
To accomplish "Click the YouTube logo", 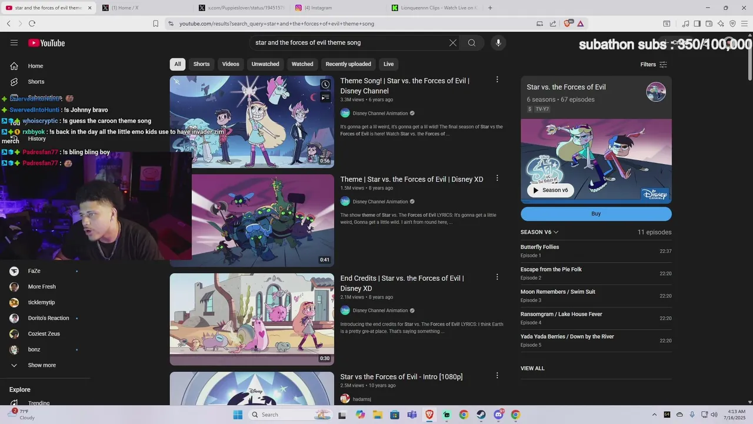I will coord(46,42).
